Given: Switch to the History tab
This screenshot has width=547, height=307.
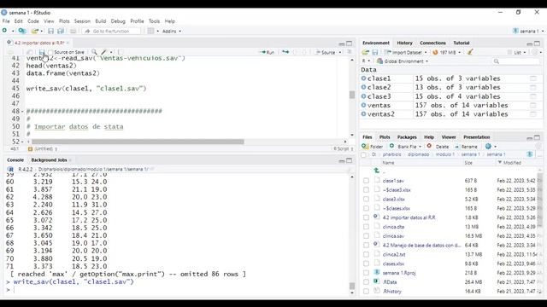Looking at the screenshot, I should click(404, 43).
